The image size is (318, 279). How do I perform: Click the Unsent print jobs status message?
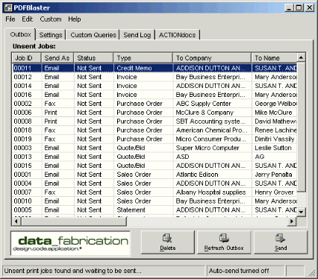click(x=72, y=271)
